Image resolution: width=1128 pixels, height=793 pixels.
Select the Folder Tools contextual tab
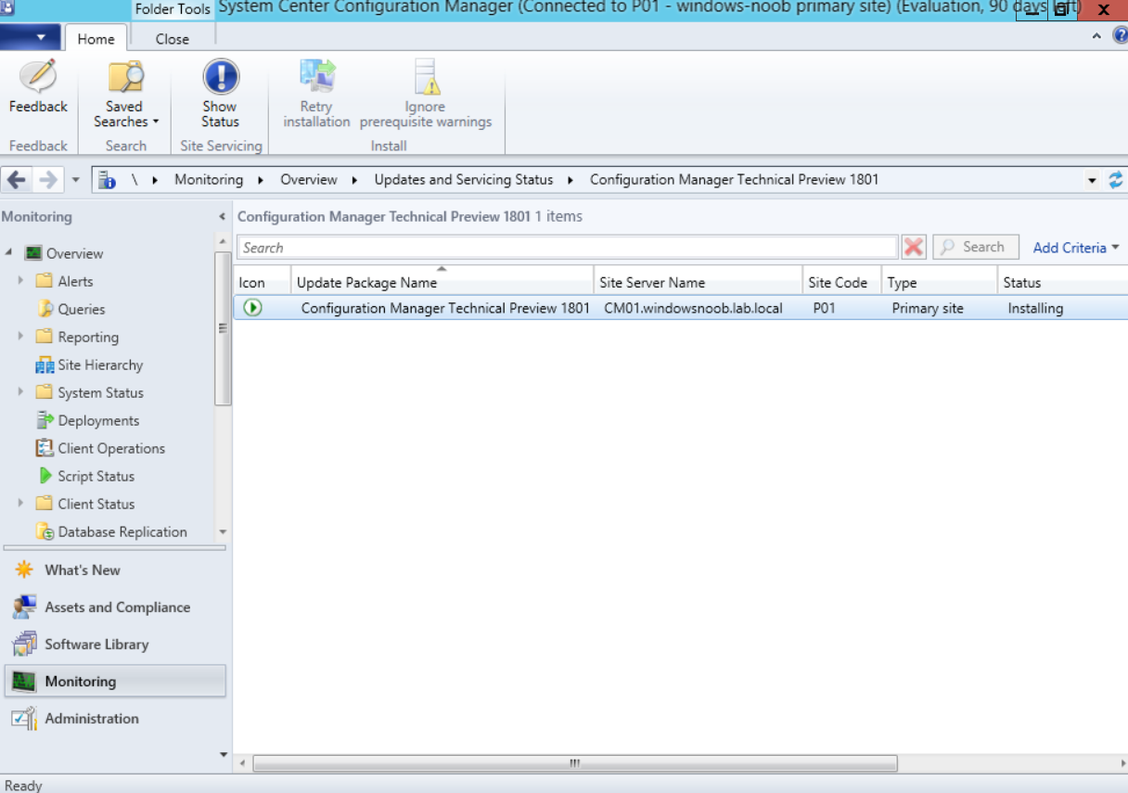point(173,8)
